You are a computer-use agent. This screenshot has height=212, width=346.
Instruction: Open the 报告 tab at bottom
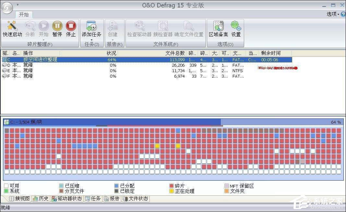pyautogui.click(x=112, y=198)
